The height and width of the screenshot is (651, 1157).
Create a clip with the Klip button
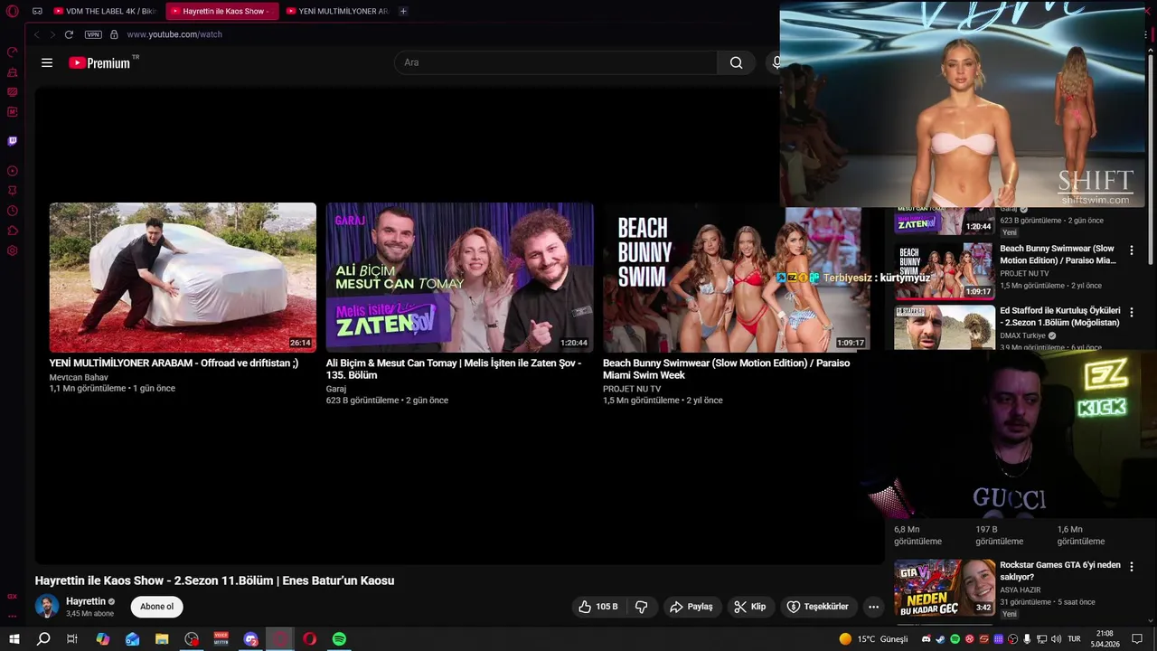tap(750, 607)
